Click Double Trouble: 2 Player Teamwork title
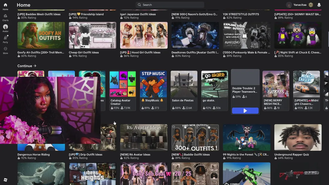Screen dimensions: 329x185 [245, 90]
